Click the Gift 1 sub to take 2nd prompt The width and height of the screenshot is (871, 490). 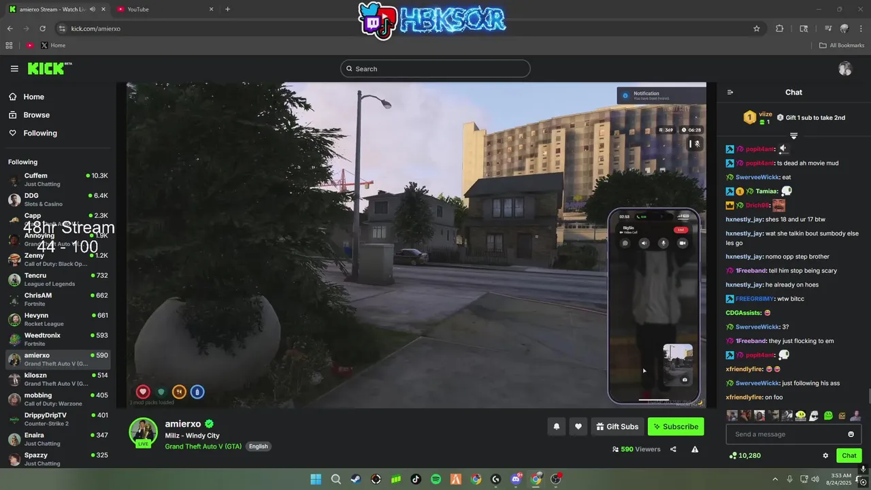[811, 118]
